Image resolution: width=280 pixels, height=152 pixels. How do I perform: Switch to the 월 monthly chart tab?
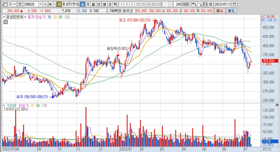click(93, 4)
